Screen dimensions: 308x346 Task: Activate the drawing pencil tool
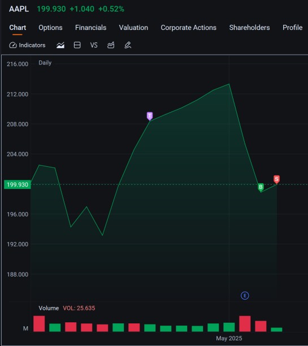pos(128,45)
